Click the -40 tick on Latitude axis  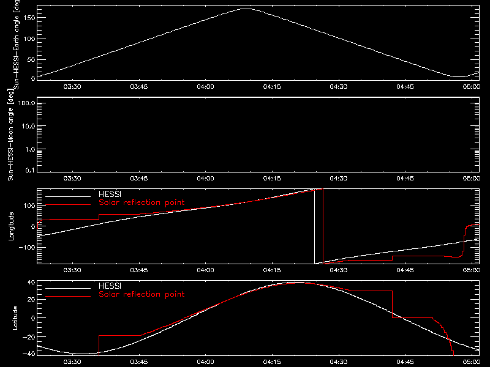pyautogui.click(x=29, y=354)
